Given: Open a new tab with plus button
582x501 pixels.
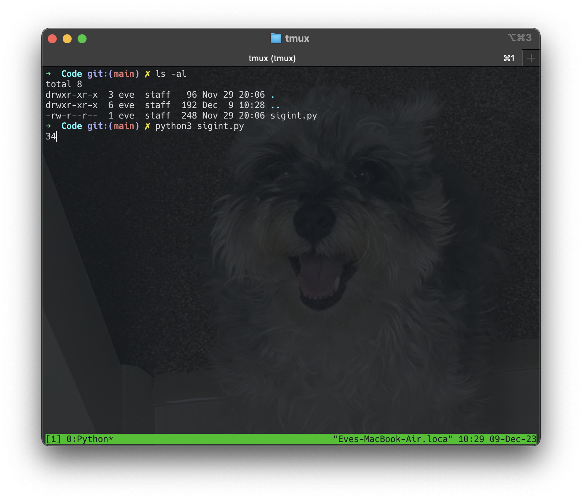Looking at the screenshot, I should [x=531, y=58].
